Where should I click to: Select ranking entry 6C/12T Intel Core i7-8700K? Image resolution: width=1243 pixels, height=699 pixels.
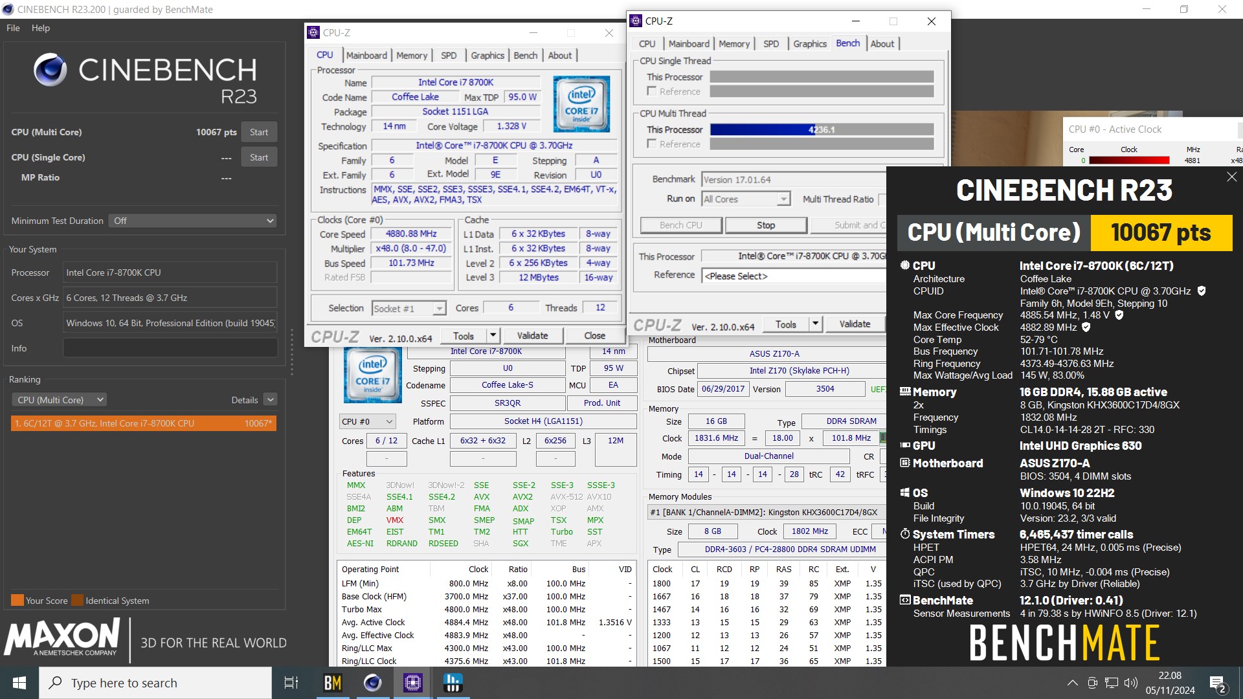click(144, 423)
